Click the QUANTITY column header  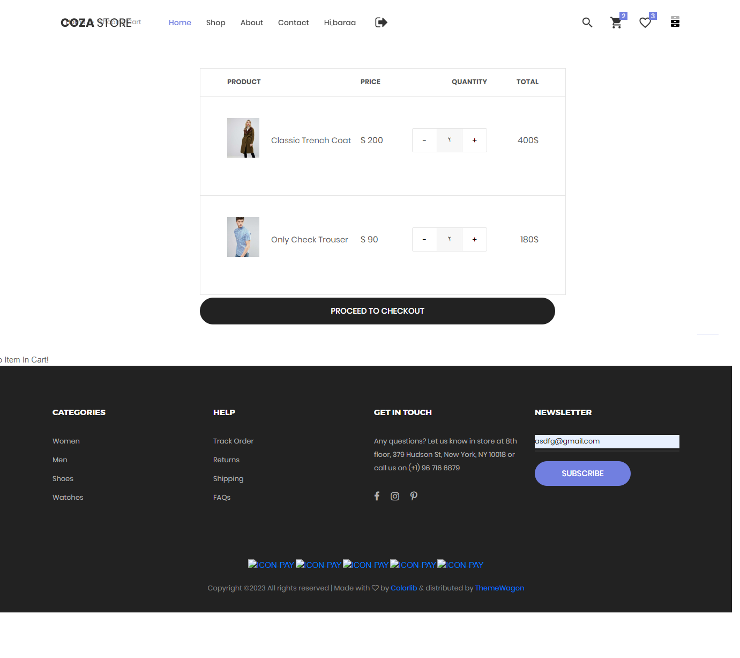click(469, 82)
